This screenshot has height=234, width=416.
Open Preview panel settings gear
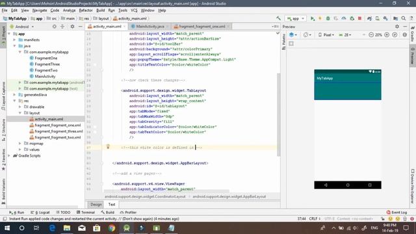pos(397,27)
